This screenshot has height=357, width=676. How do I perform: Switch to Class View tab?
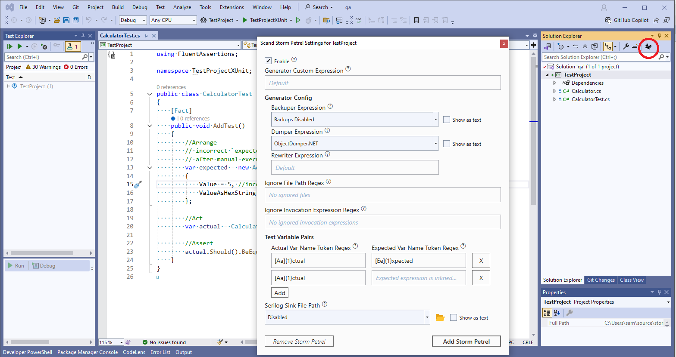pyautogui.click(x=632, y=280)
